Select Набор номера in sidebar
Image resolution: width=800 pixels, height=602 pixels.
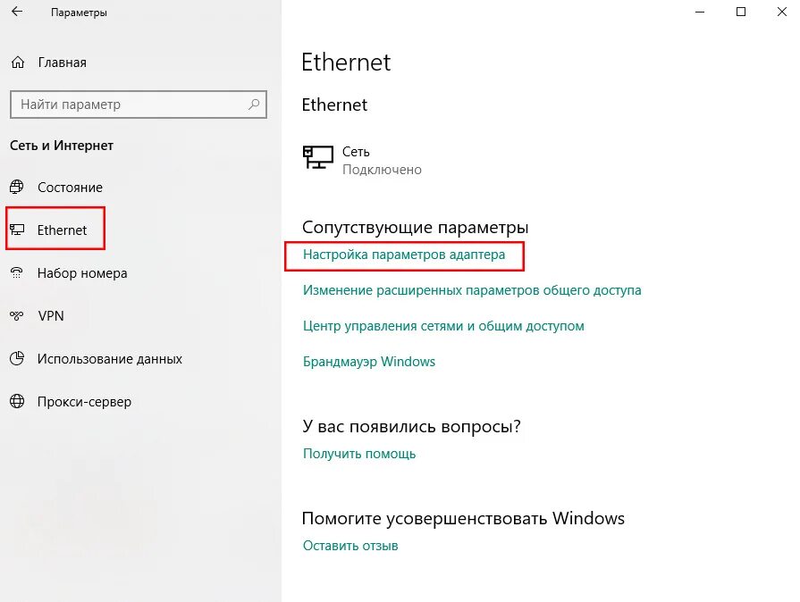coord(82,273)
